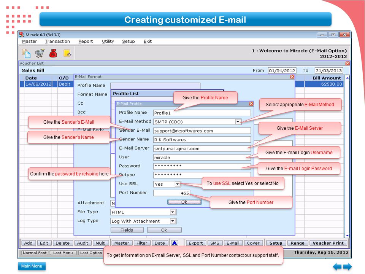Image resolution: width=365 pixels, height=274 pixels.
Task: Open the Master menu
Action: click(x=29, y=41)
